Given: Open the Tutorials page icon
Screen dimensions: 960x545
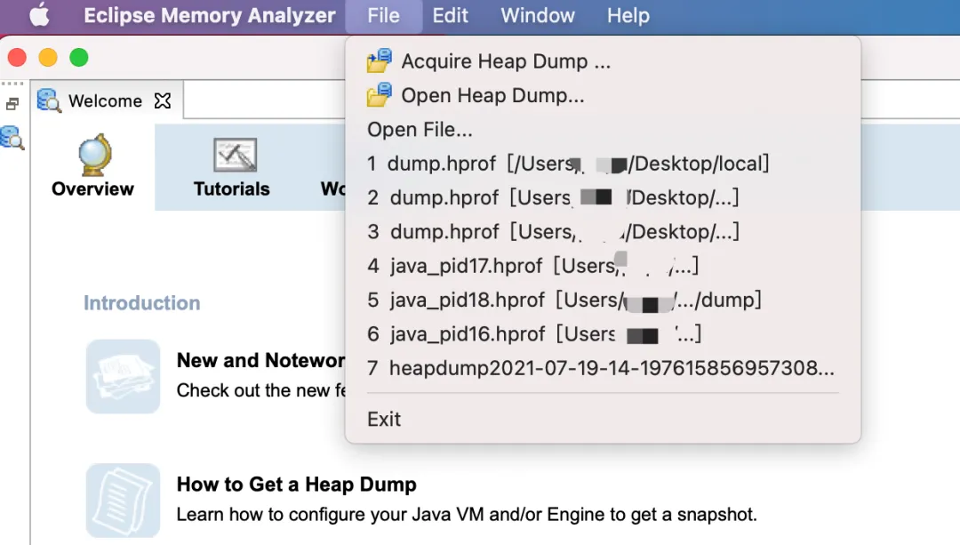Looking at the screenshot, I should 235,156.
